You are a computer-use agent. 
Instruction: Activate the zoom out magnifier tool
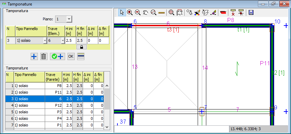(137, 12)
